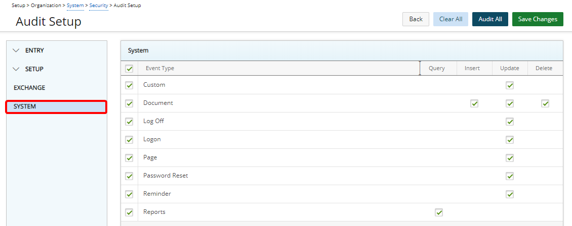Select SYSTEM in the left panel
Viewport: 572px width, 226px height.
(x=25, y=106)
